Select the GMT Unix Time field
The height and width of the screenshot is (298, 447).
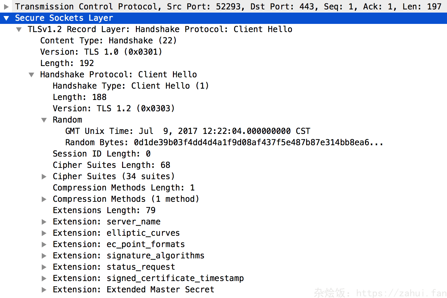(x=187, y=131)
